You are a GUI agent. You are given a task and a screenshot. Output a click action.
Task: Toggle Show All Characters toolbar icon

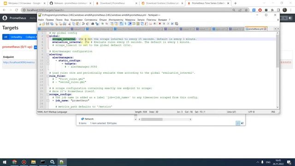tap(125, 24)
